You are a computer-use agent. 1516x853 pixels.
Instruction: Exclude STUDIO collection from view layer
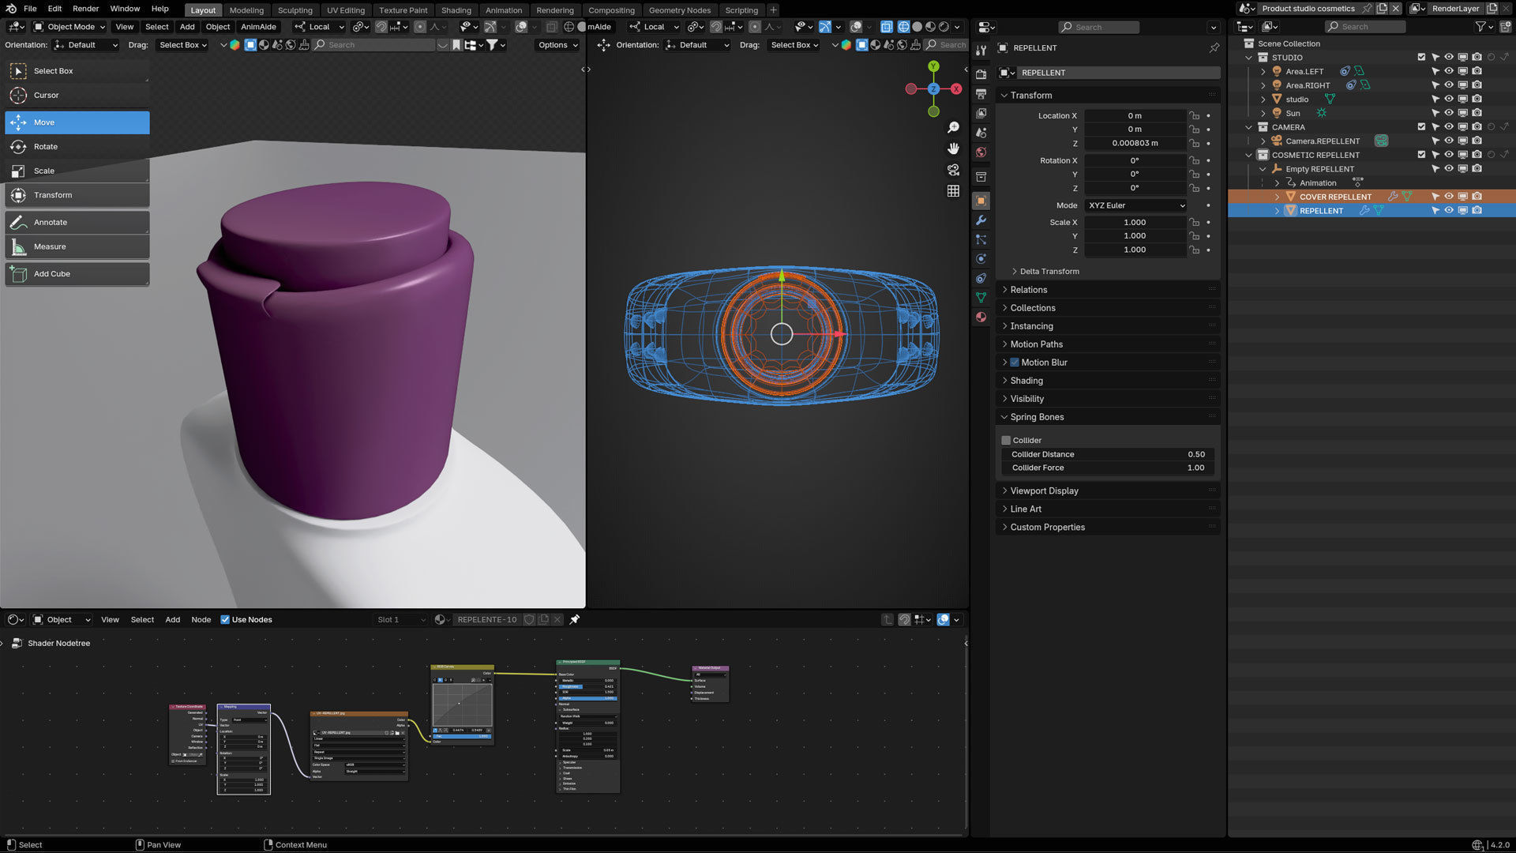point(1422,58)
